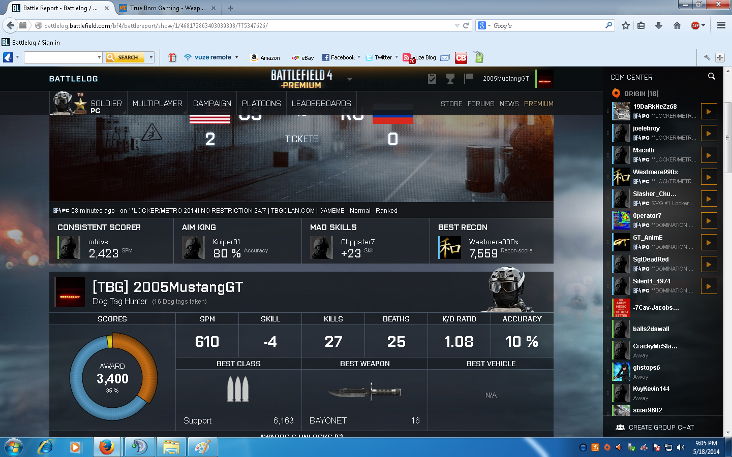Image resolution: width=732 pixels, height=457 pixels.
Task: Open the Firefox hamburger menu
Action: click(x=721, y=25)
